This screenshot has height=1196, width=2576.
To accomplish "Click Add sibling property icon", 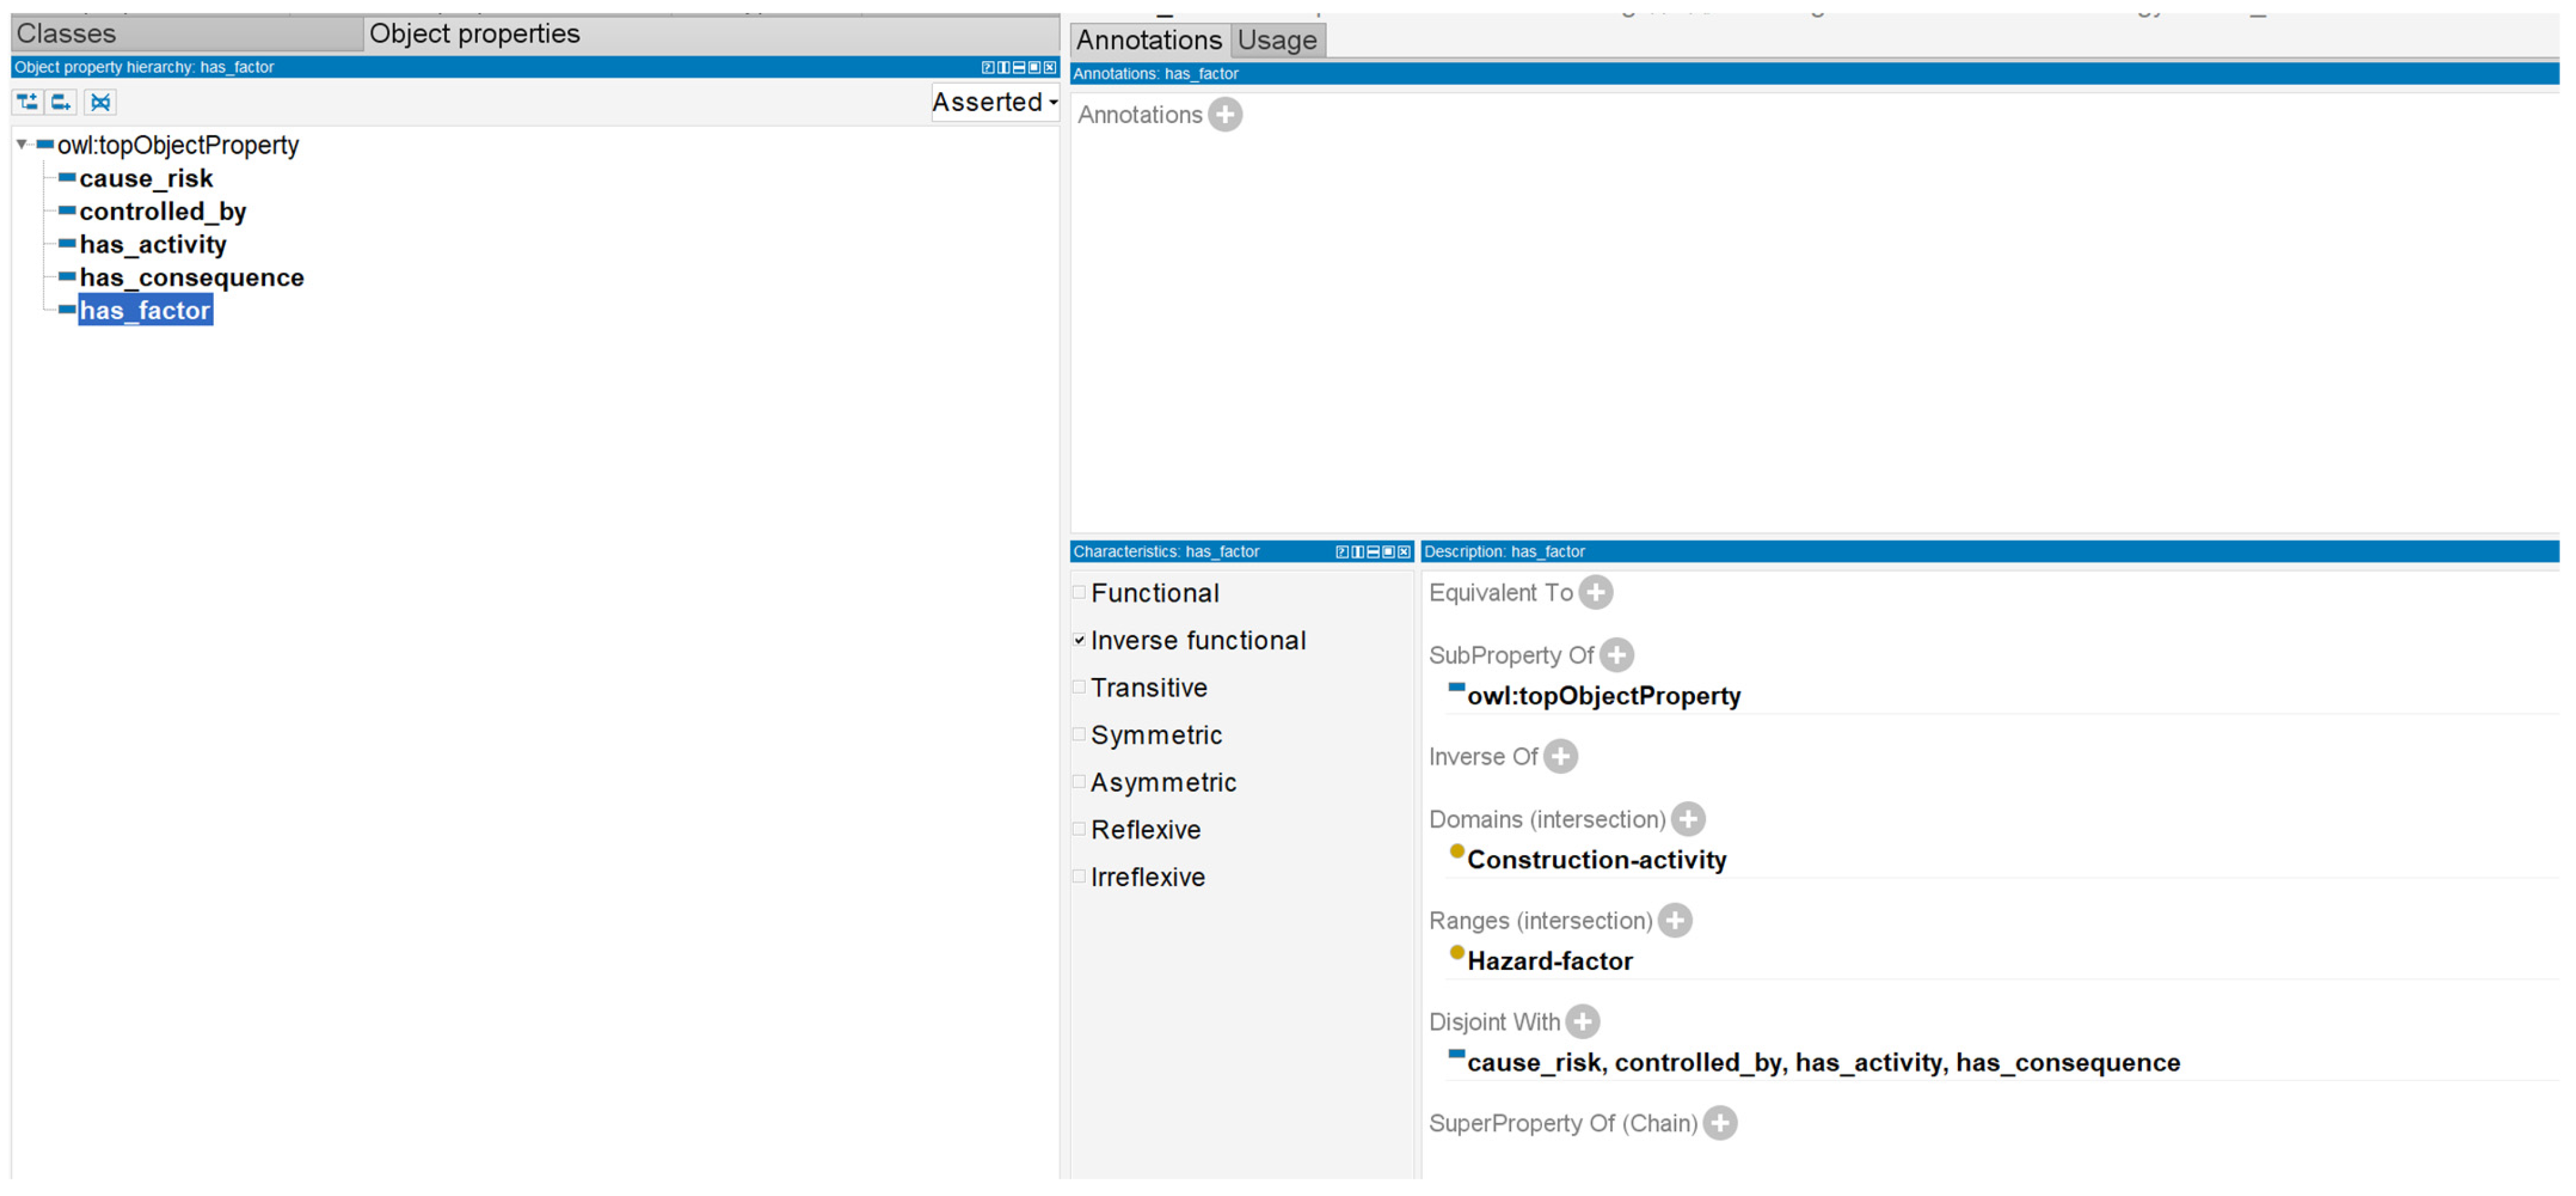I will click(62, 102).
